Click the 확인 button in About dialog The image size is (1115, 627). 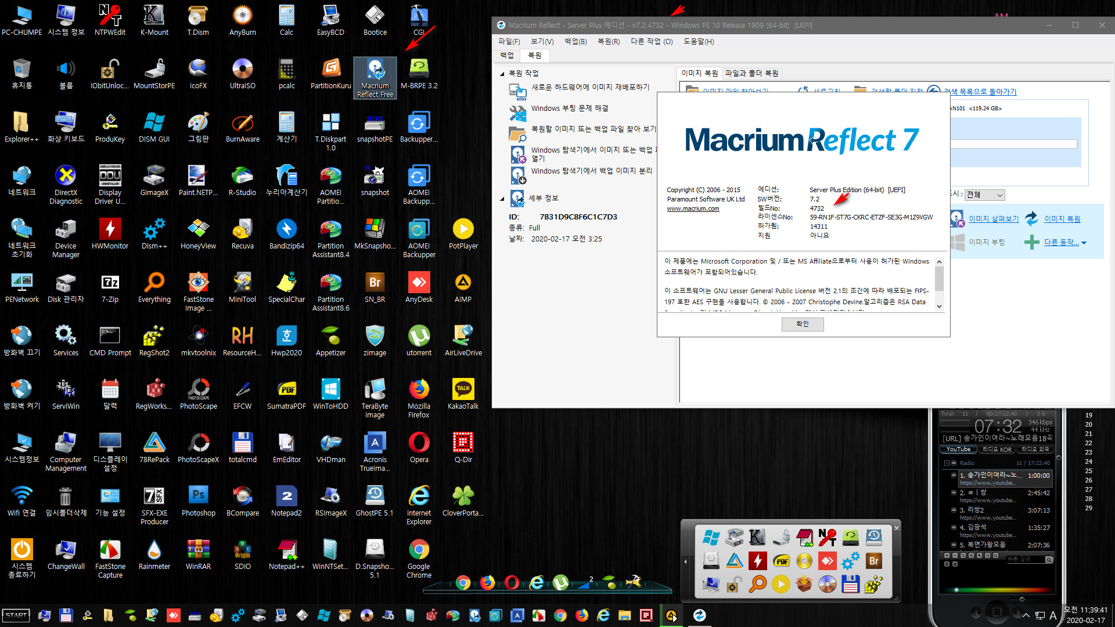803,324
